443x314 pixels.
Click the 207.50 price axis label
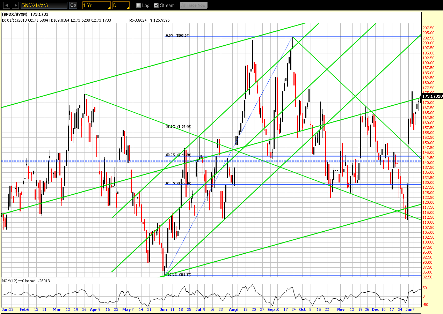tap(428, 28)
